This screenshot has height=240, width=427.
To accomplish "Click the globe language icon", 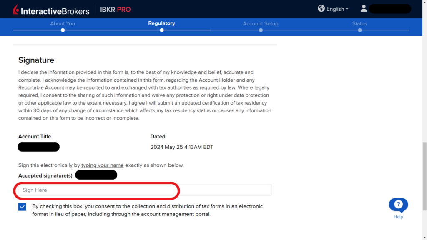I will tap(321, 8).
